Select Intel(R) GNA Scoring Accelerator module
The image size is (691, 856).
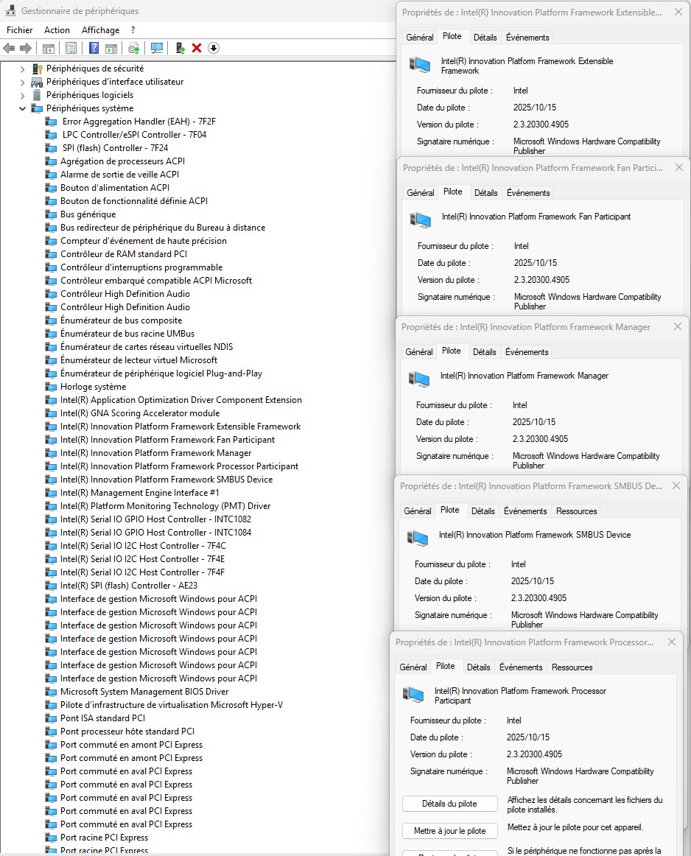140,413
